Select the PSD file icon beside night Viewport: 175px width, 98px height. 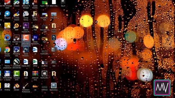click(54, 38)
